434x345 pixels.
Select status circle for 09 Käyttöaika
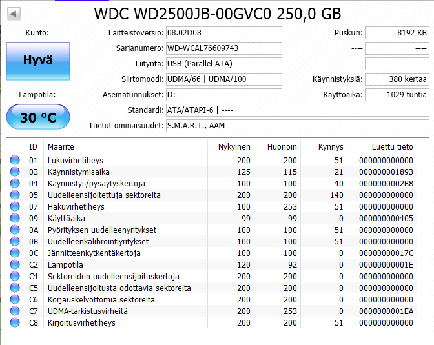coord(15,218)
